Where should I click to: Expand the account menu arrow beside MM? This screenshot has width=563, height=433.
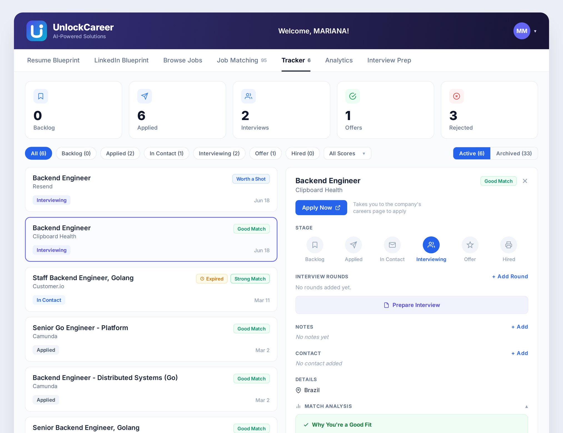[x=535, y=31]
